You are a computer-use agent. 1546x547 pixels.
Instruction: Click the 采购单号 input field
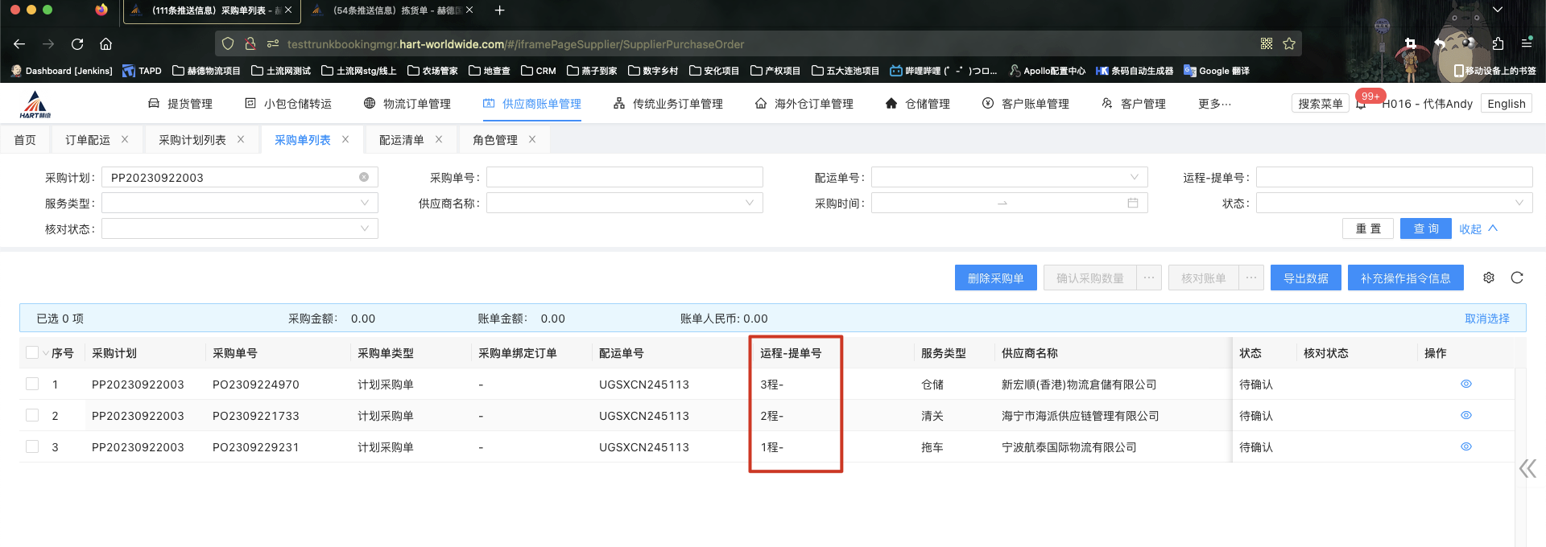tap(624, 178)
